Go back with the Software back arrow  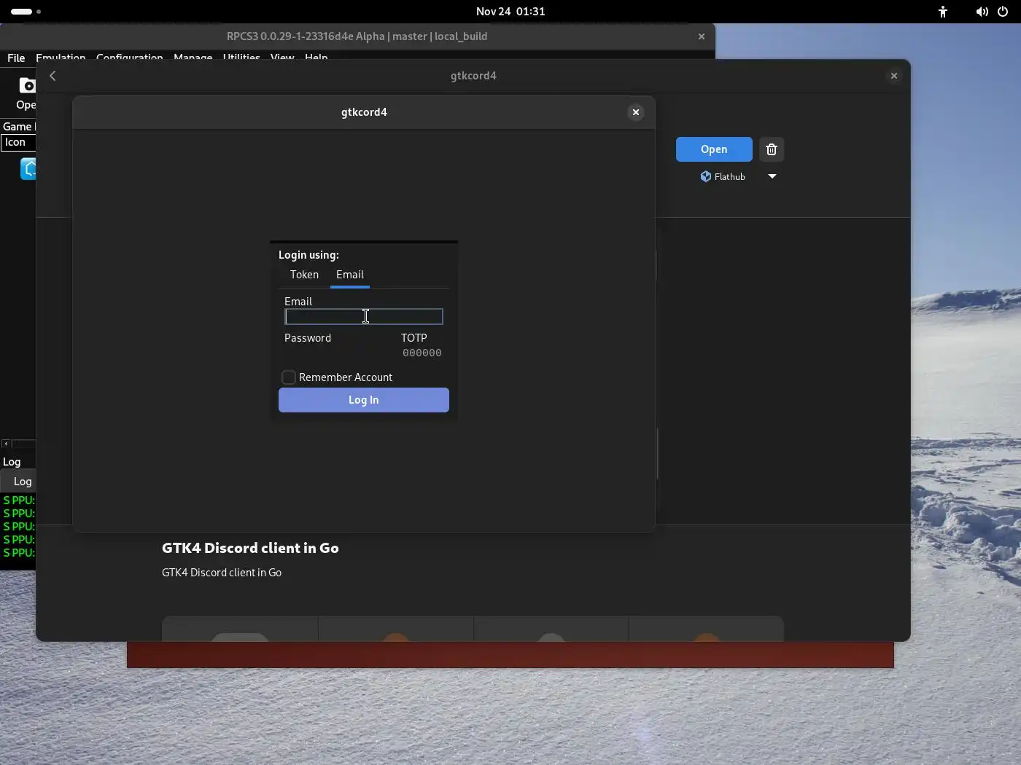[x=53, y=76]
